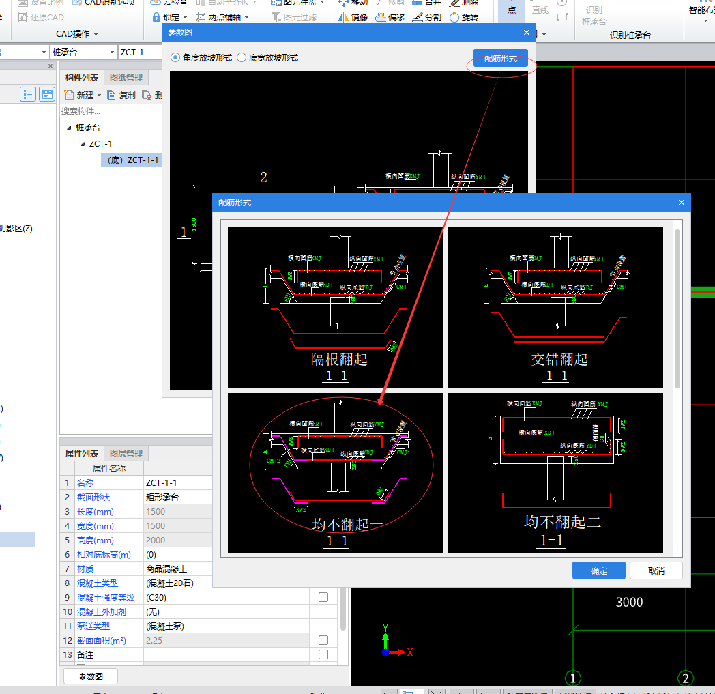This screenshot has width=715, height=694.
Task: Collapse the 桩承台 tree node
Action: [69, 128]
